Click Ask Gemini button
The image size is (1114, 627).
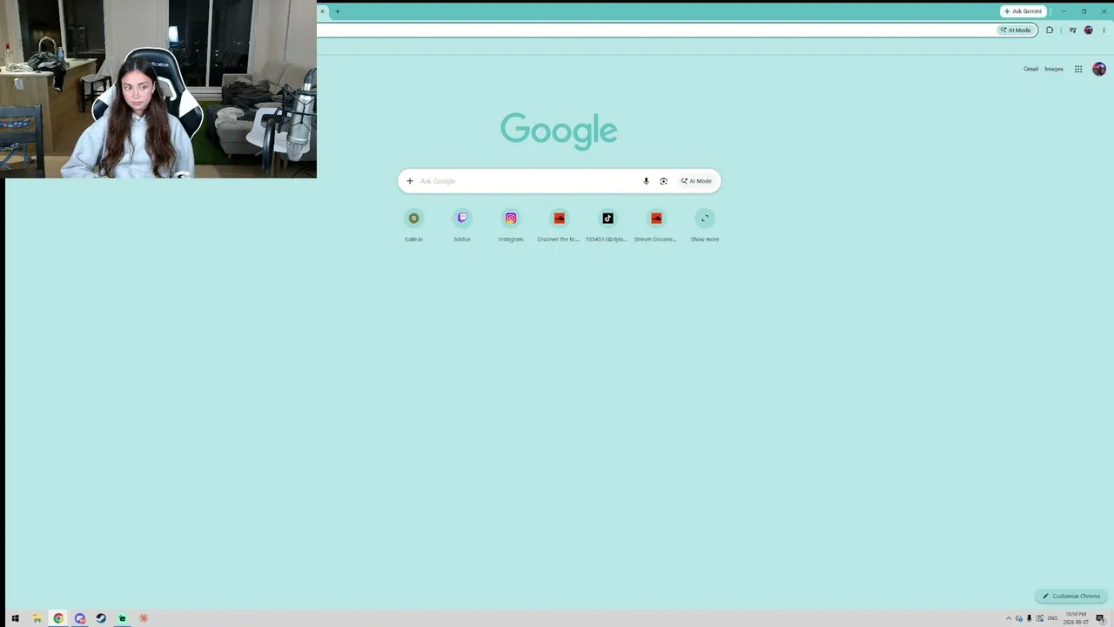pos(1023,11)
